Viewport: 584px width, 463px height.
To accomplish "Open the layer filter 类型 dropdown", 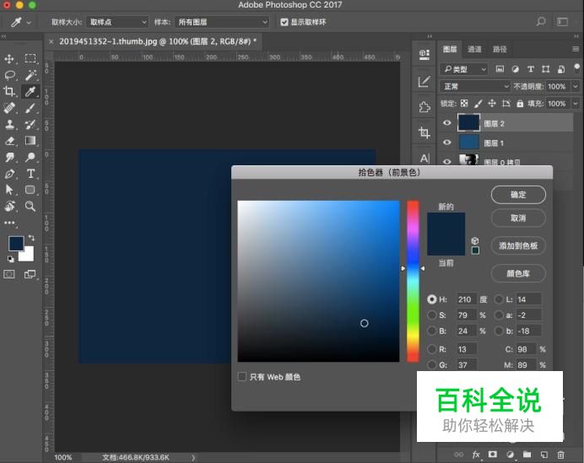I will tap(464, 69).
